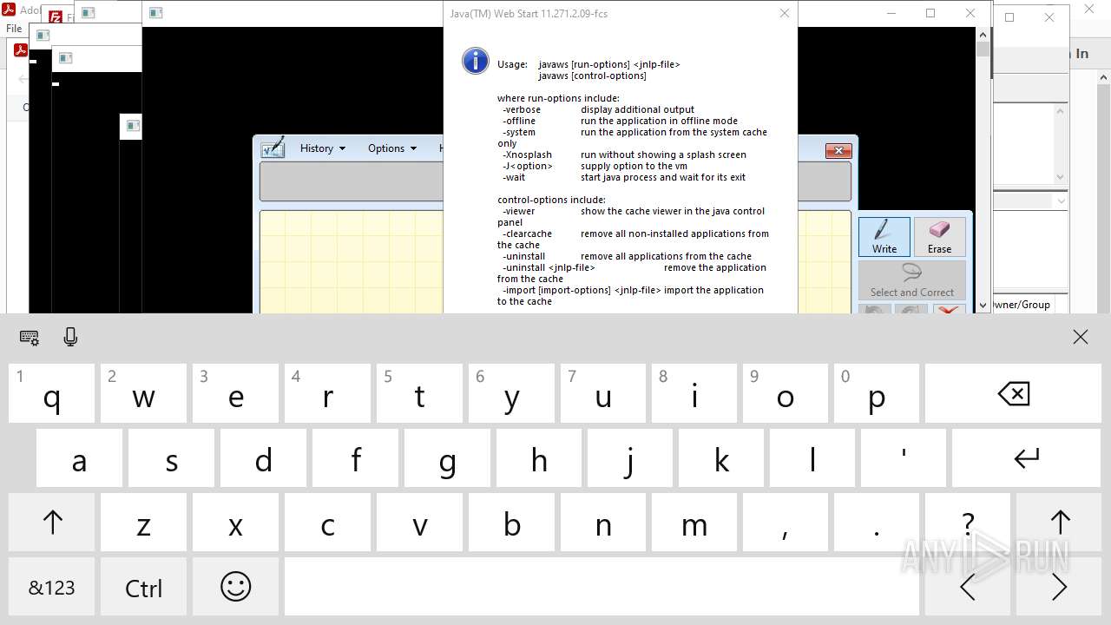
Task: Tap the u key
Action: point(603,393)
